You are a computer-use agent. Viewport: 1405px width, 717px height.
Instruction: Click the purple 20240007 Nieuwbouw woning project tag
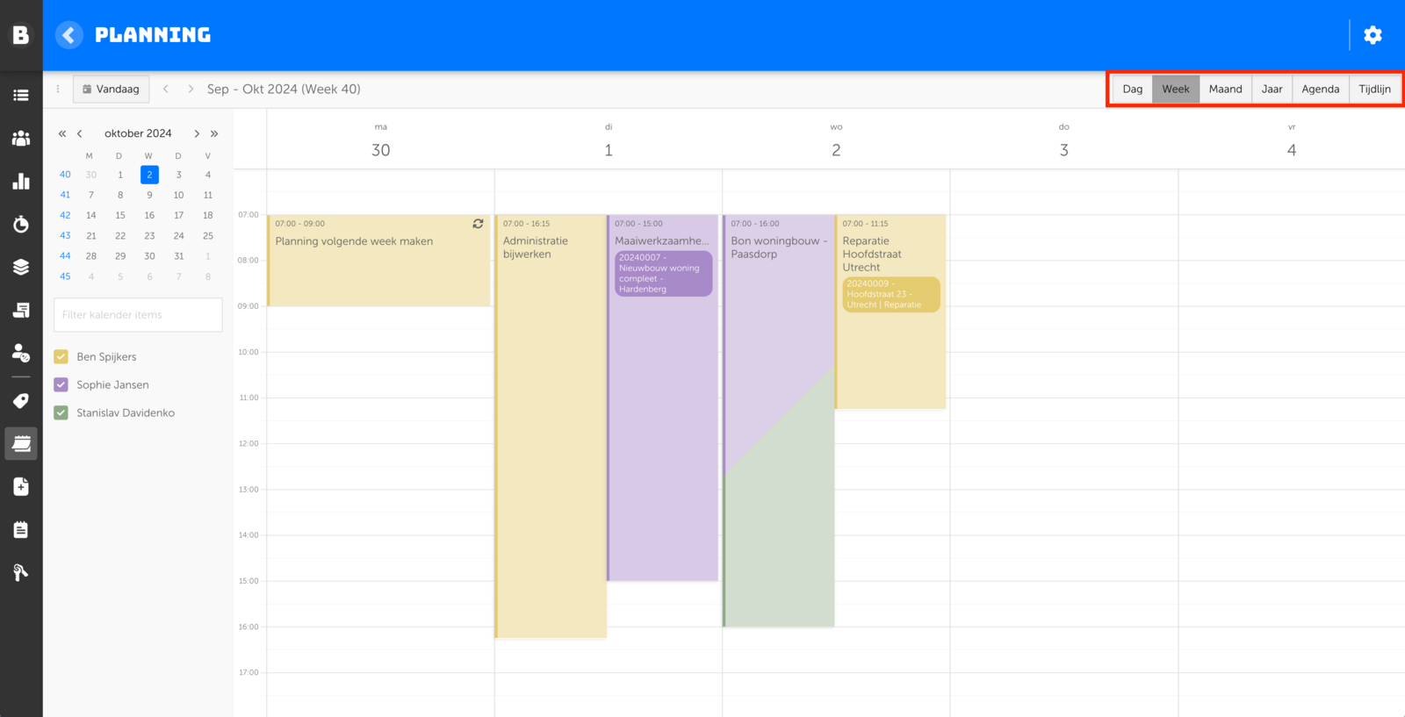pos(663,273)
